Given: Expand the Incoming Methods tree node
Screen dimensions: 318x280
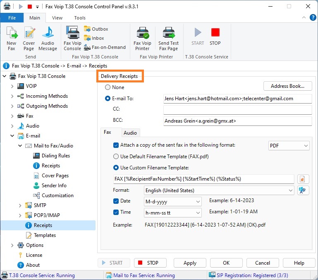Looking at the screenshot, I should coord(12,96).
